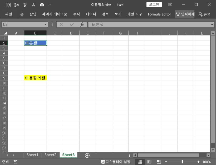Open the customize quick access toolbar dropdown

click(50, 5)
